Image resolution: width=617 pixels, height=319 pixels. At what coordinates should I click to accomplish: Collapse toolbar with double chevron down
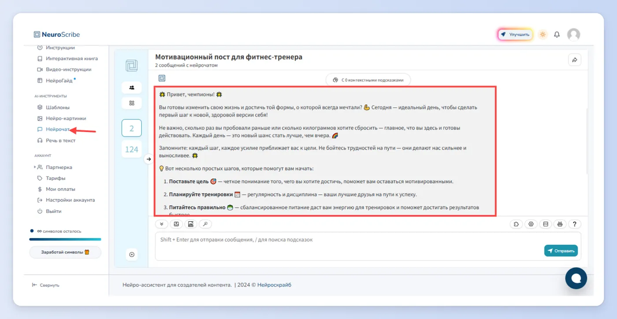[162, 224]
